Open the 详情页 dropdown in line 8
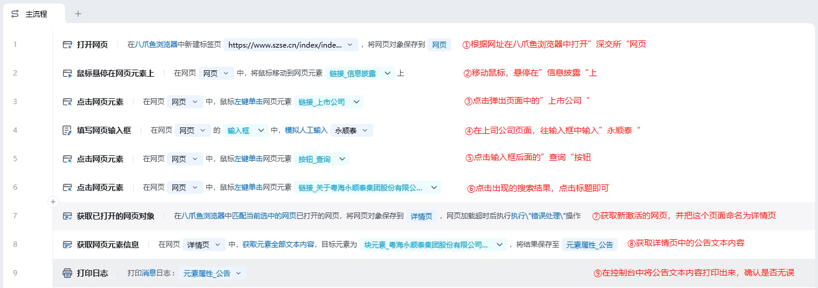The height and width of the screenshot is (288, 818). (204, 245)
